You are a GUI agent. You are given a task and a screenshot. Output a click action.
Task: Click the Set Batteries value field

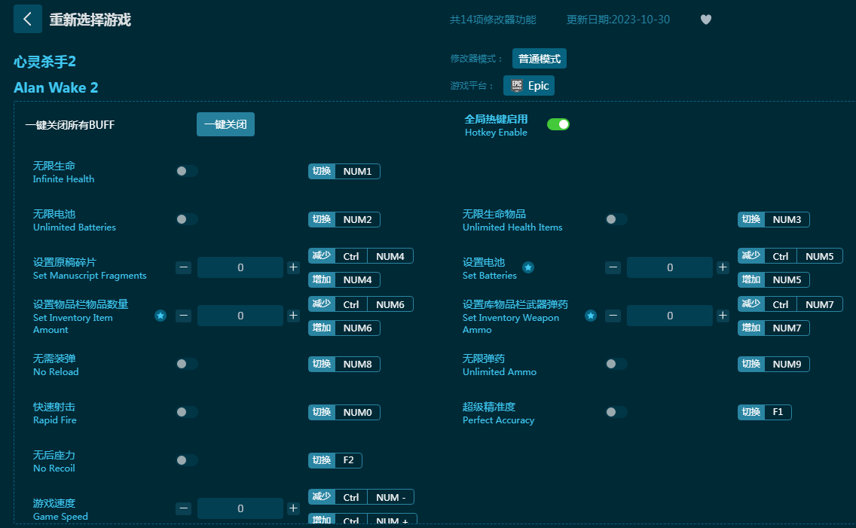[670, 267]
